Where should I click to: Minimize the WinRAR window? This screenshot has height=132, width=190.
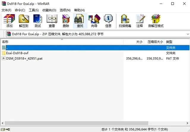coord(161,4)
